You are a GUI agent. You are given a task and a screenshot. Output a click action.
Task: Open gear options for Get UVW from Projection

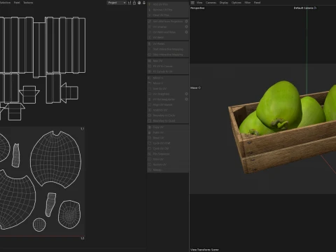pyautogui.click(x=186, y=21)
